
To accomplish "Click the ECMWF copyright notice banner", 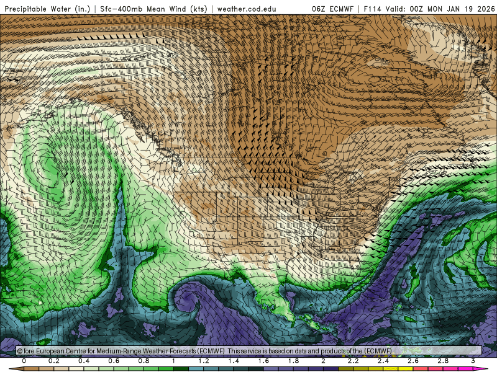I will tap(249, 351).
